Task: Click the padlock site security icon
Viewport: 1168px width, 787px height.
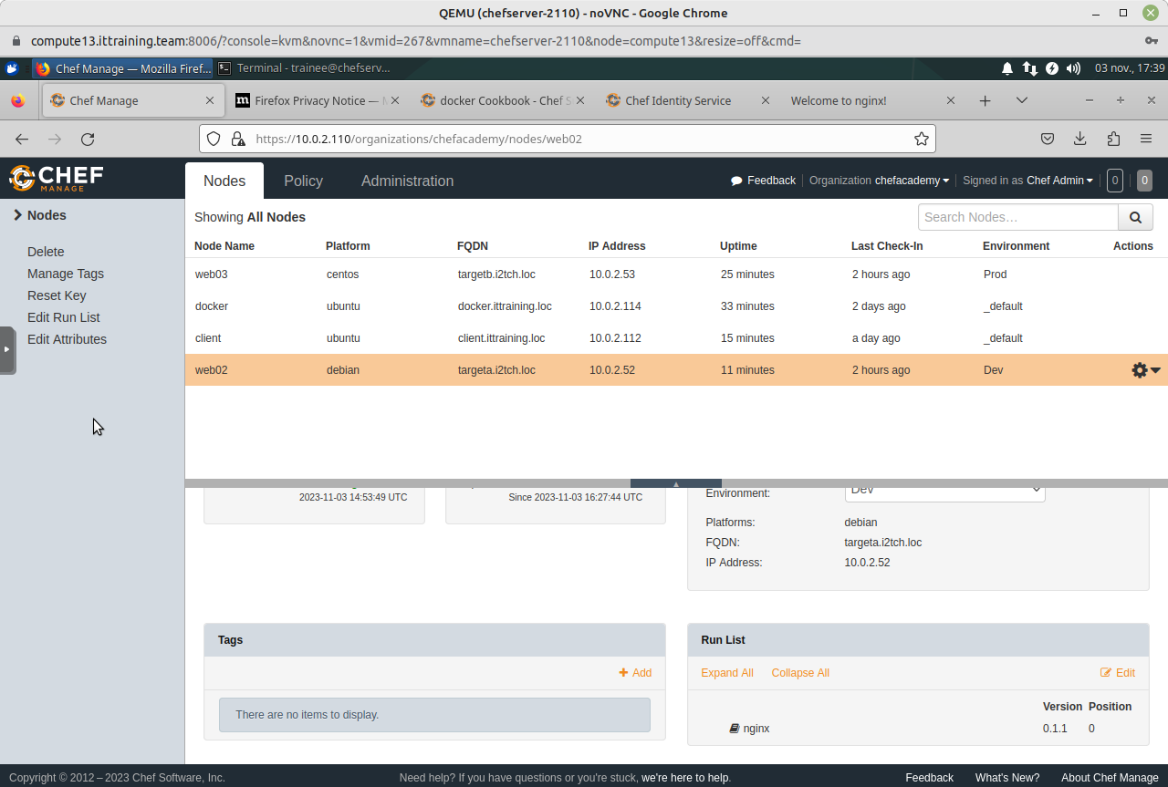Action: click(238, 139)
